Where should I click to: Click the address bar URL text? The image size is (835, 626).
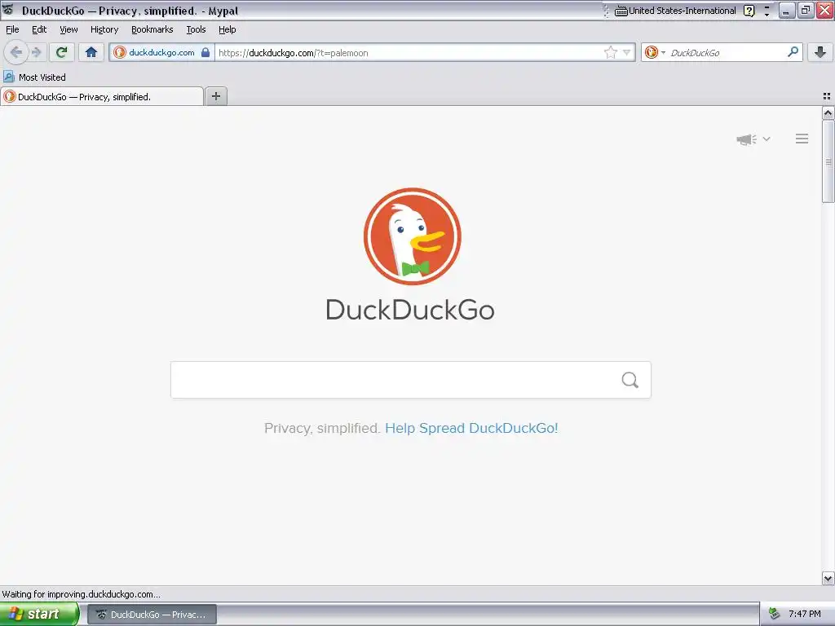pyautogui.click(x=294, y=53)
